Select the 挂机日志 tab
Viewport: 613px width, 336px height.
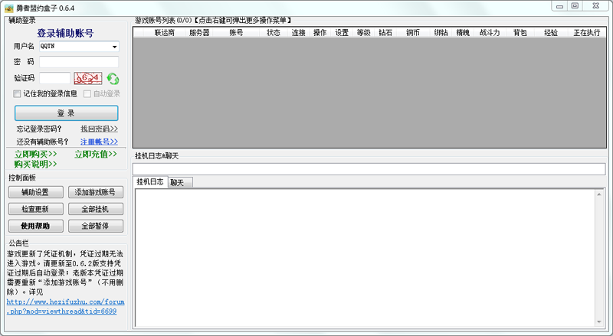click(x=150, y=182)
